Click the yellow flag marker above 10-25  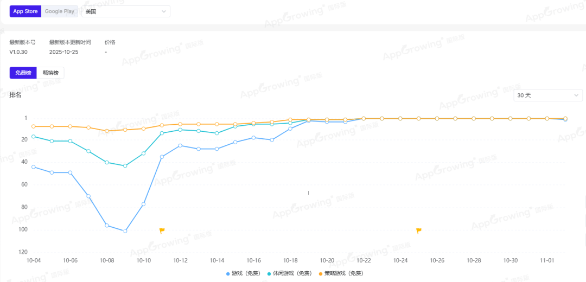click(x=418, y=230)
